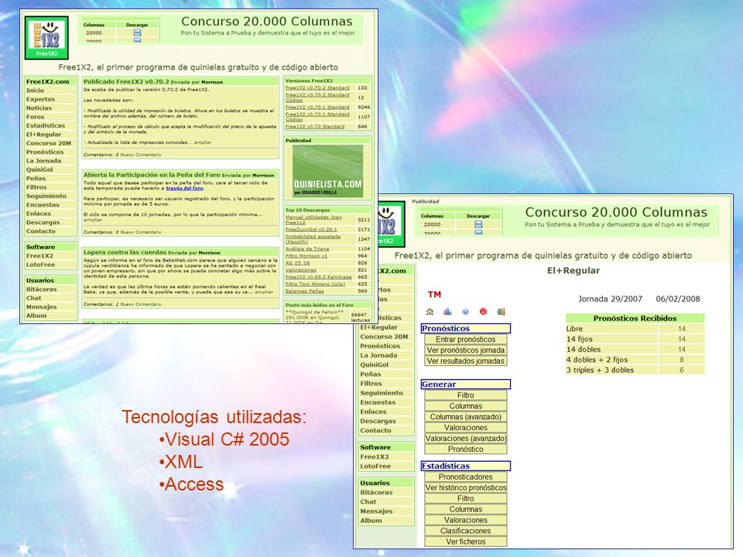The height and width of the screenshot is (557, 743).
Task: Click the Pronosticadores button
Action: [465, 477]
